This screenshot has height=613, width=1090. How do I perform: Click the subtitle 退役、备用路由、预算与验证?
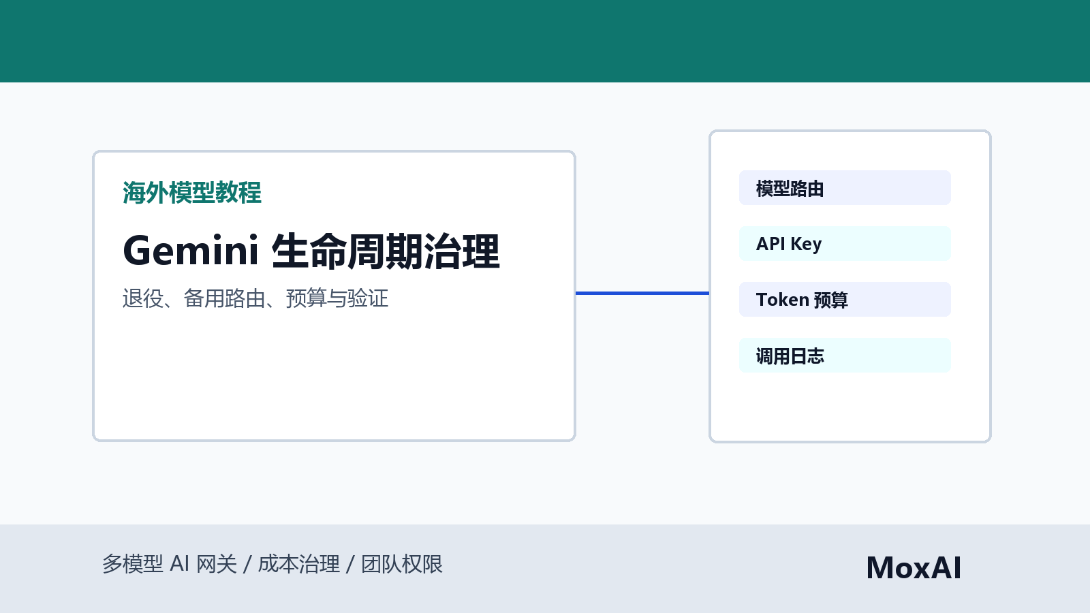[255, 298]
